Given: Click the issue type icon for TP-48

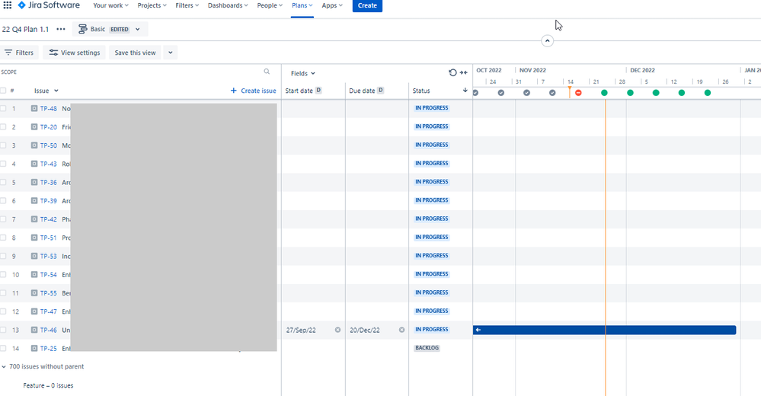Looking at the screenshot, I should (x=34, y=108).
